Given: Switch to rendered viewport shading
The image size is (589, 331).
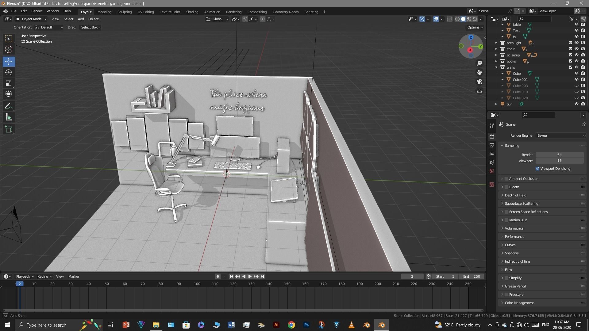Looking at the screenshot, I should click(x=475, y=19).
